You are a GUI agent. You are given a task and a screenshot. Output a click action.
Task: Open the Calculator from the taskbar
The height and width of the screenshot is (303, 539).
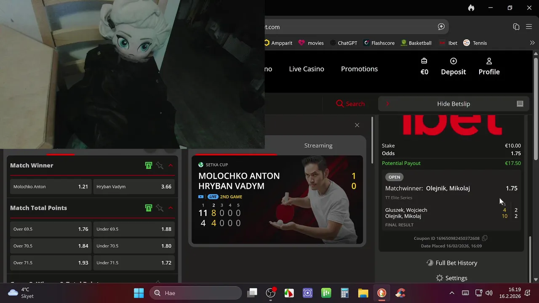pyautogui.click(x=345, y=293)
